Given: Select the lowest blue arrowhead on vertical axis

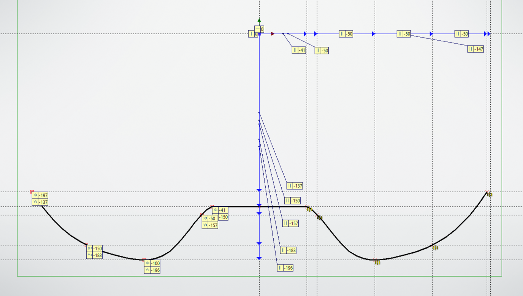Looking at the screenshot, I should tap(259, 258).
